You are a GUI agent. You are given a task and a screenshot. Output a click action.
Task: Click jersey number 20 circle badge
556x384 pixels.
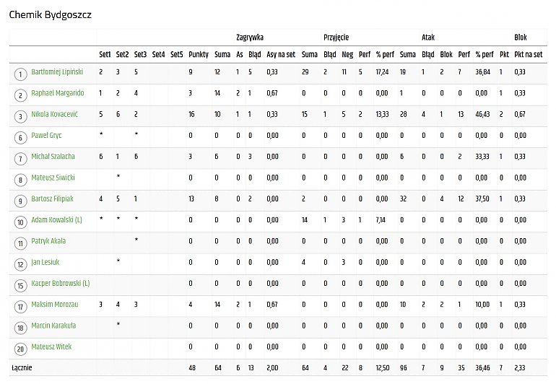coord(20,349)
